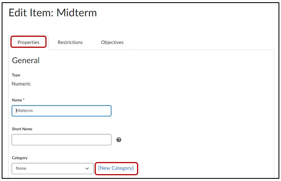Viewport: 281px width, 181px height.
Task: Click the Short Name label
Action: (22, 129)
